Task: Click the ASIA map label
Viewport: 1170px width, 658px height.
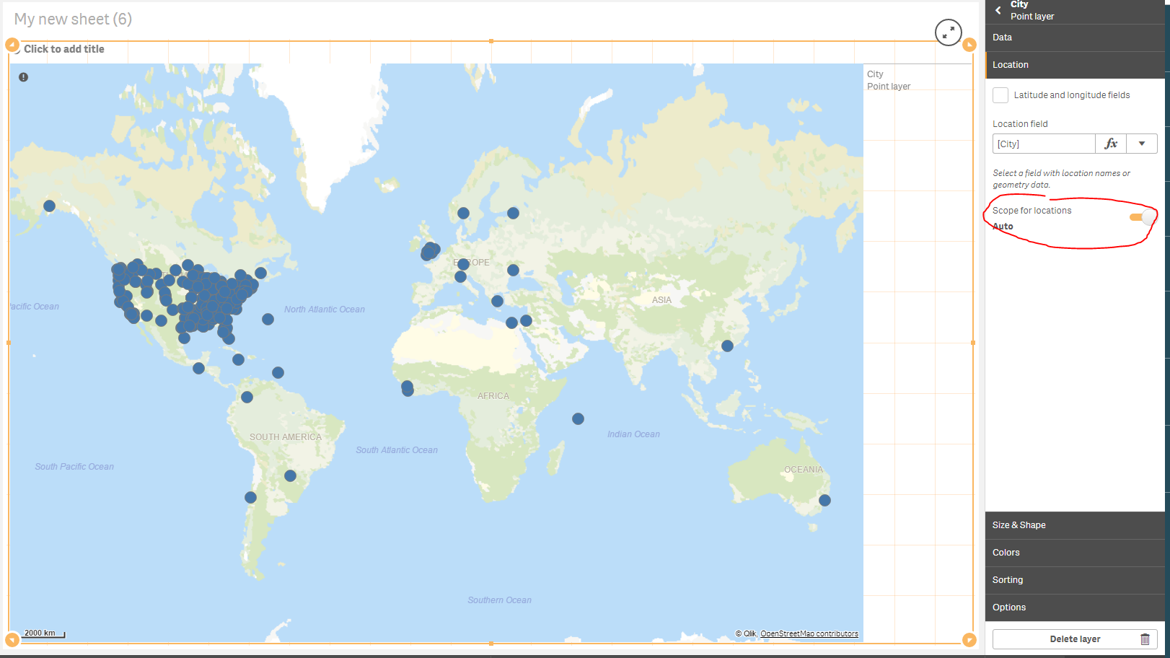Action: pyautogui.click(x=661, y=300)
